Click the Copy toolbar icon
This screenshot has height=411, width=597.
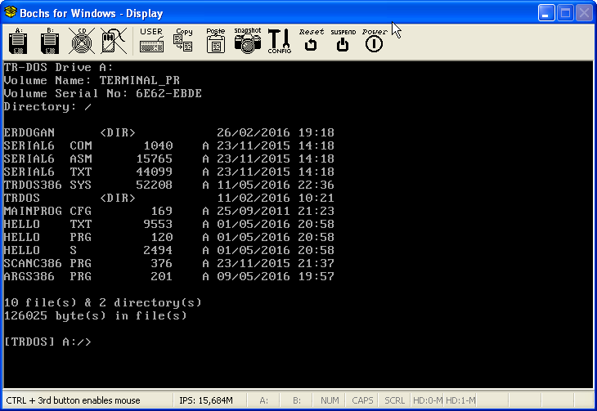[x=183, y=40]
